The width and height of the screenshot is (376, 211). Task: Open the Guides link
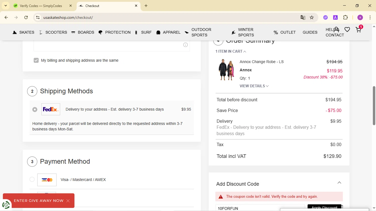(x=310, y=32)
